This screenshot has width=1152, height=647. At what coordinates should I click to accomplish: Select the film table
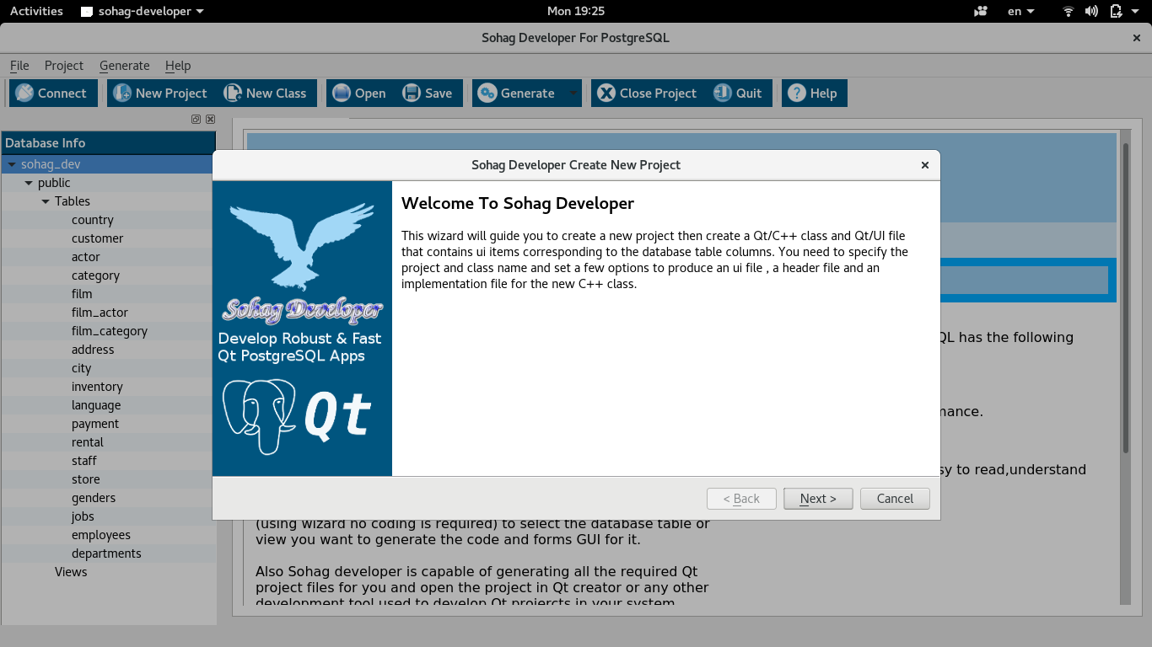point(83,294)
